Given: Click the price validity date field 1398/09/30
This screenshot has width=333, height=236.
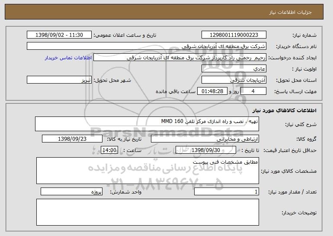Looking at the screenshot, I should [206, 150].
